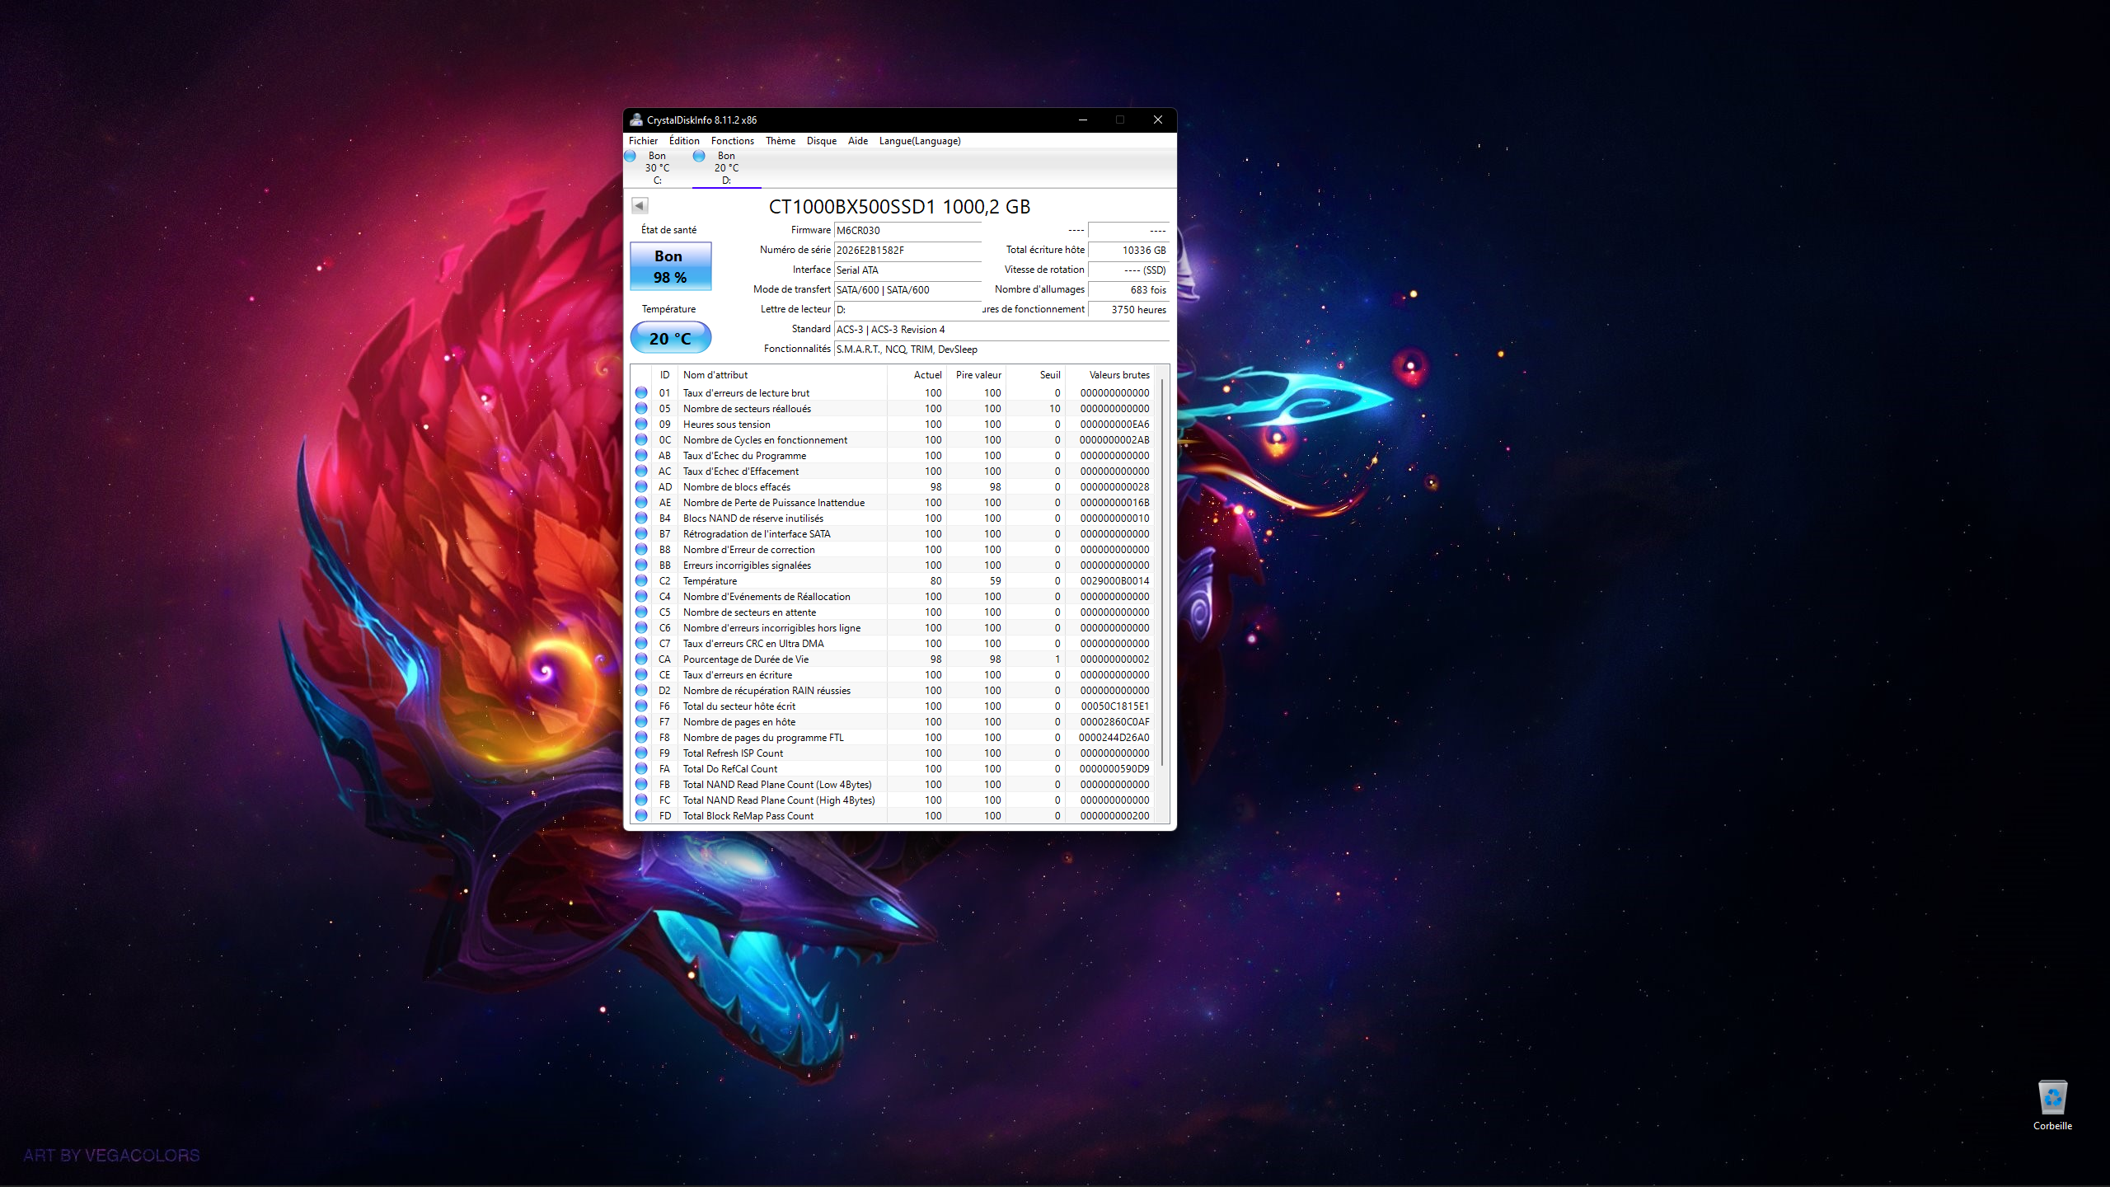Select the row 'Total Block ReMap Pass Count'
The image size is (2110, 1187).
[x=893, y=815]
